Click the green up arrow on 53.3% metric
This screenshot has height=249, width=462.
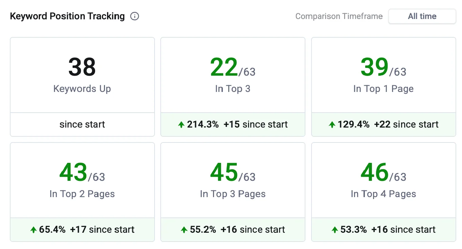point(335,230)
